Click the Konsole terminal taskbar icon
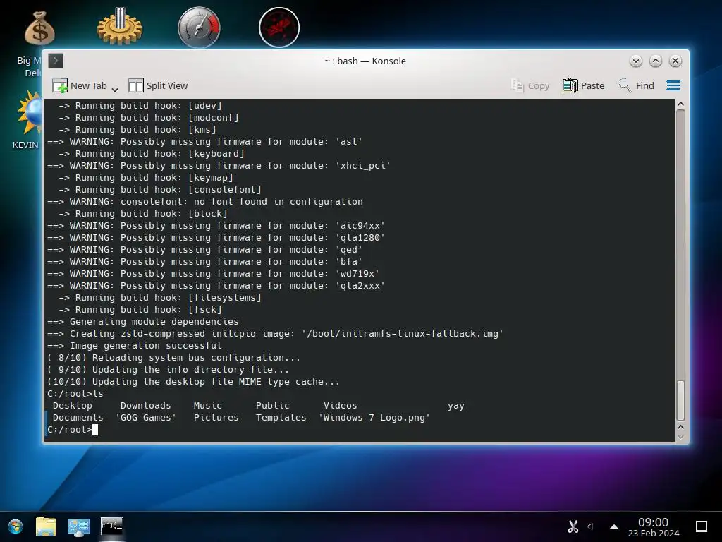722x542 pixels. 112,526
